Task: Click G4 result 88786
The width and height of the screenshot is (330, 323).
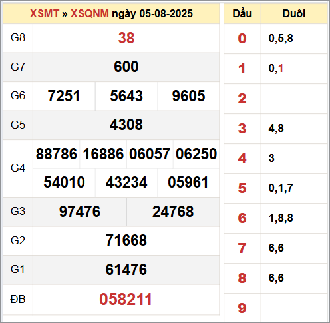Action: [x=57, y=154]
